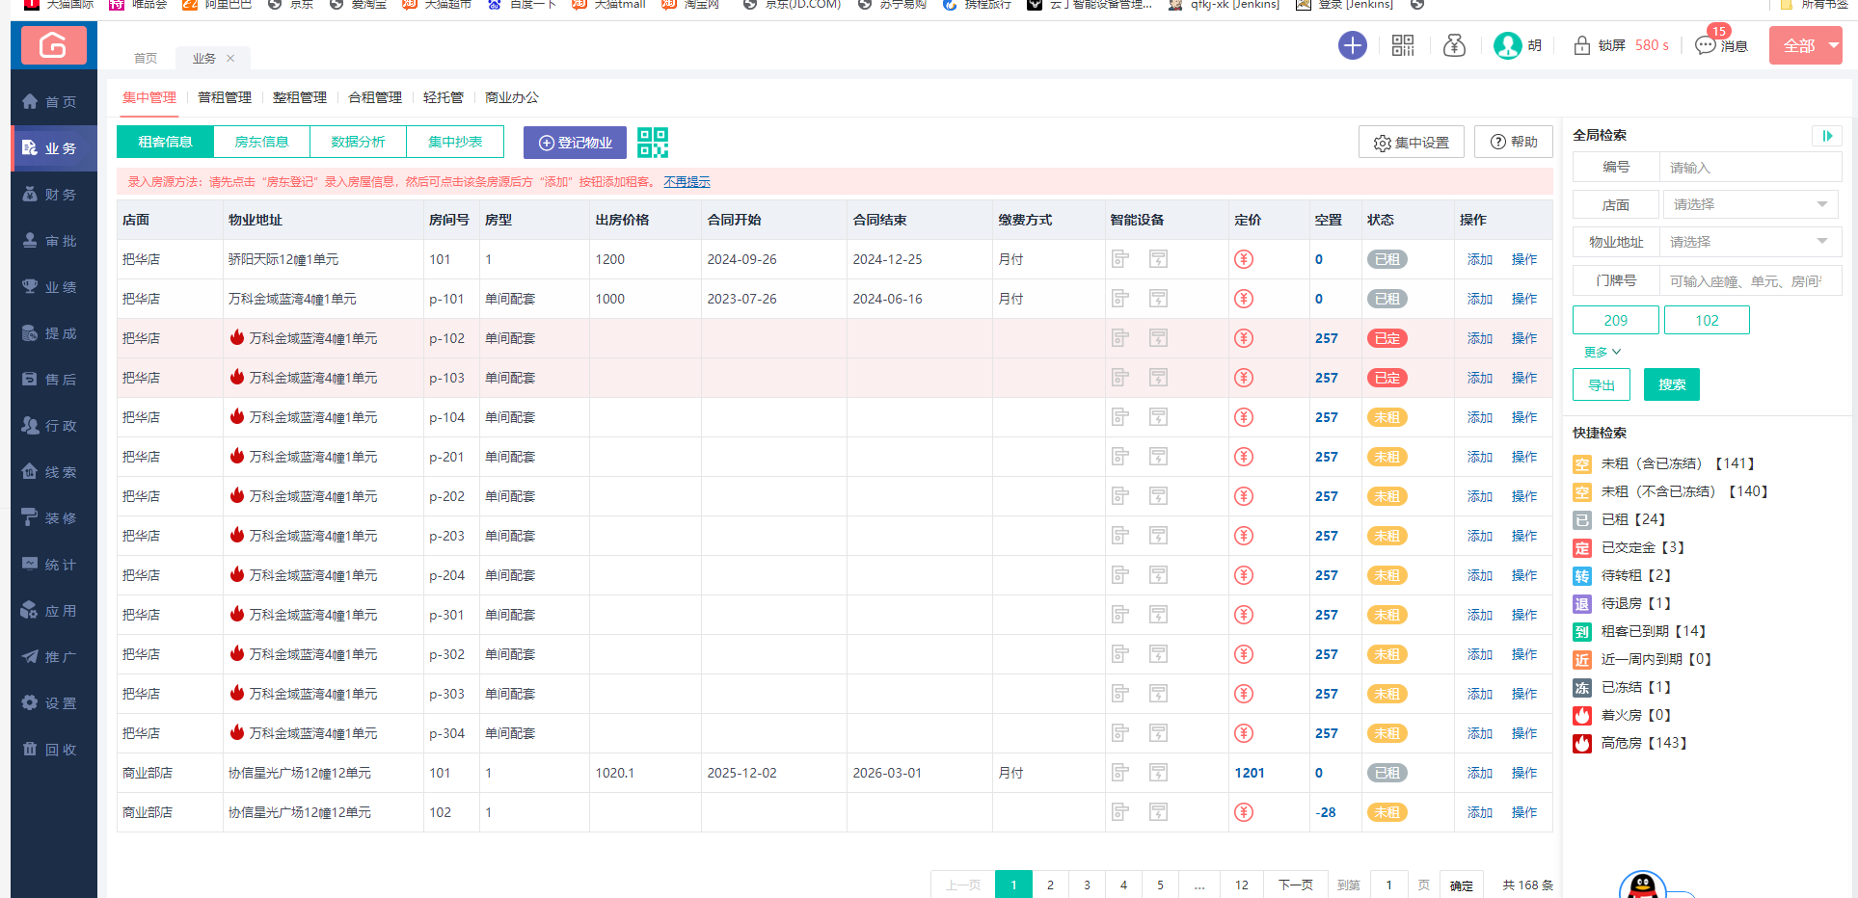Open 应用 in left sidebar

pos(54,610)
